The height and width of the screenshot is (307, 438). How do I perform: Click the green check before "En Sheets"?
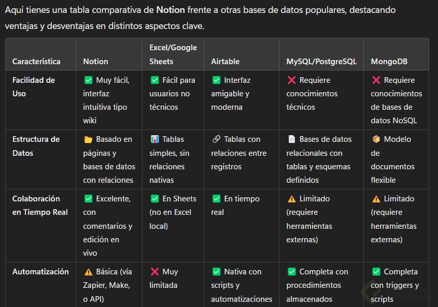point(154,198)
